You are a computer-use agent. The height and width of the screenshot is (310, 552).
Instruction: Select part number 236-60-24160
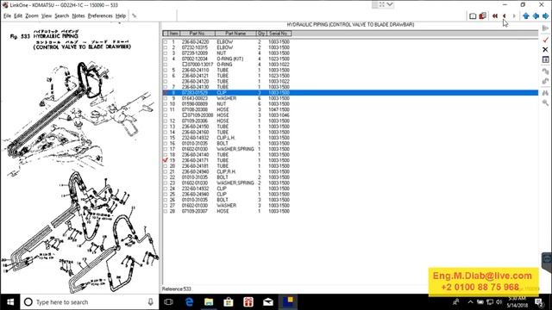point(196,132)
